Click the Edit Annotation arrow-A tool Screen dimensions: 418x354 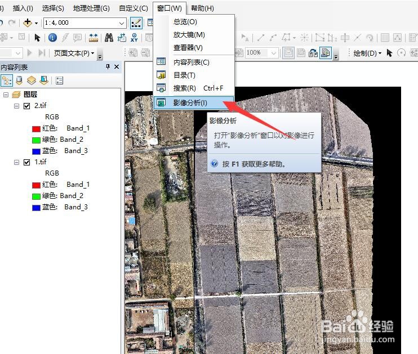[x=245, y=38]
